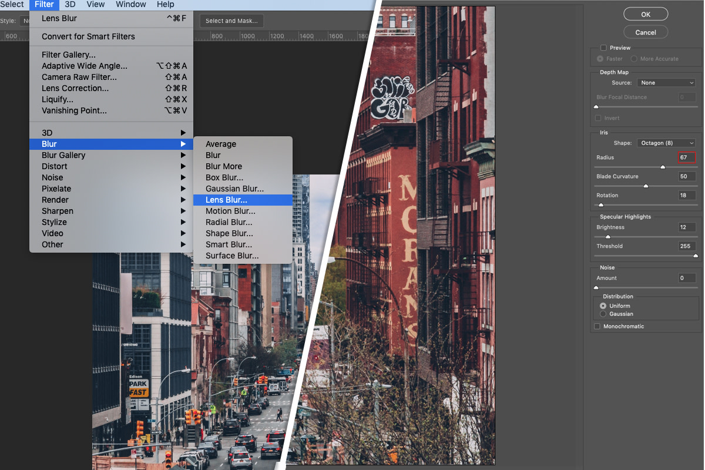Open the Iris Shape dropdown
Image resolution: width=705 pixels, height=470 pixels.
pos(666,143)
